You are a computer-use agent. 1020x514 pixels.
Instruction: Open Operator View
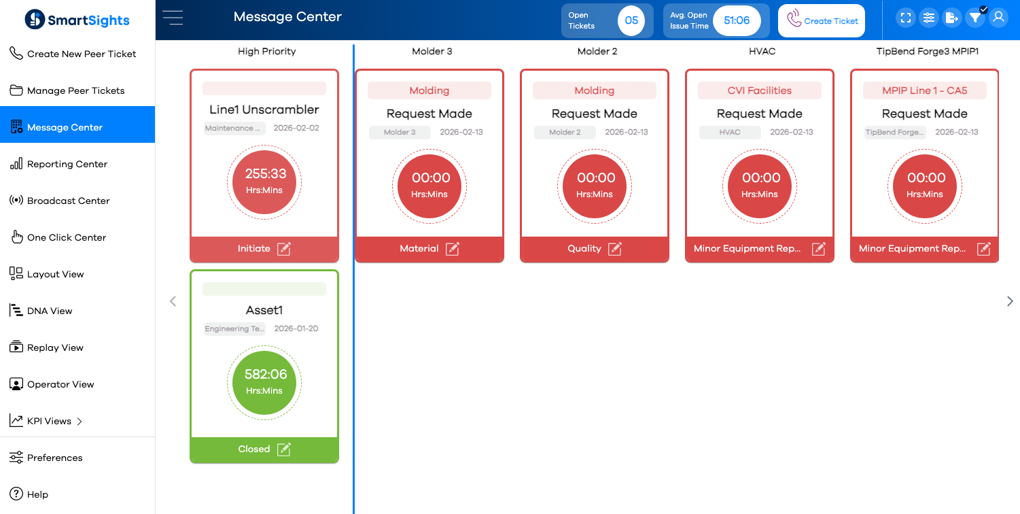(77, 384)
